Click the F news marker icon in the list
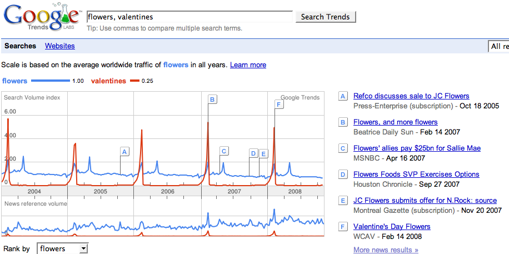 343,227
